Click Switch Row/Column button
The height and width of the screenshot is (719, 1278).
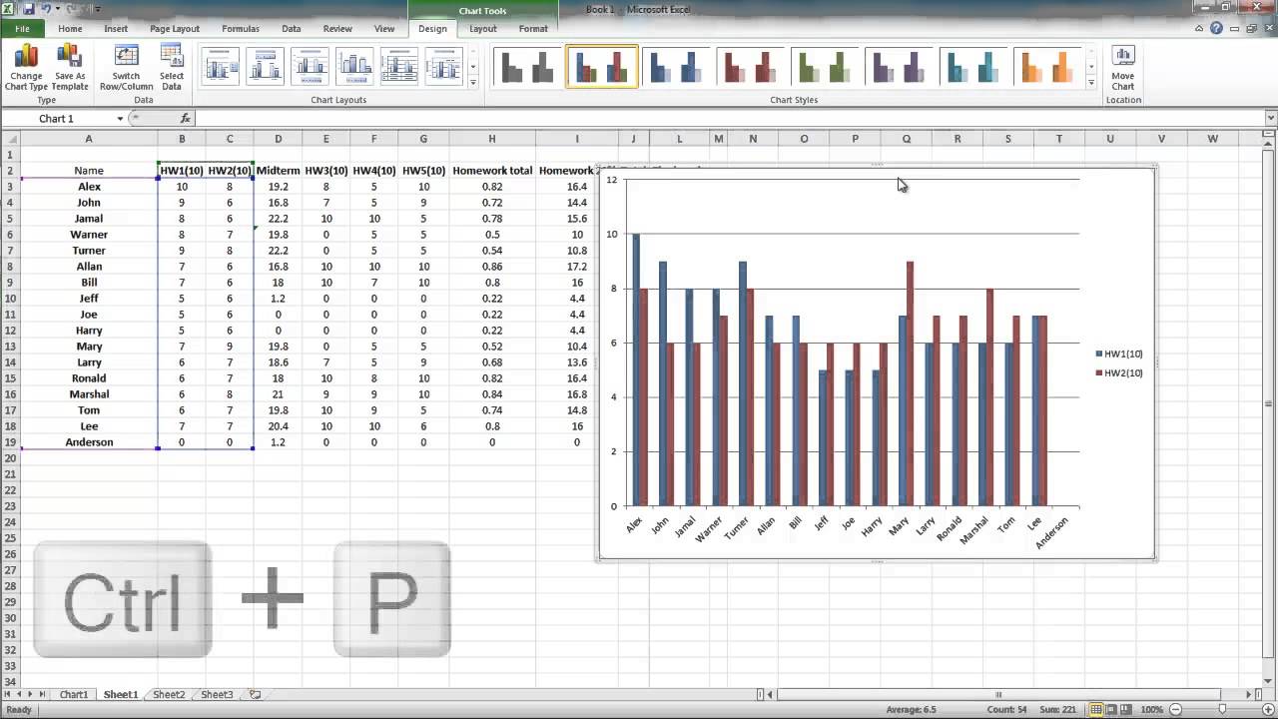pos(126,68)
